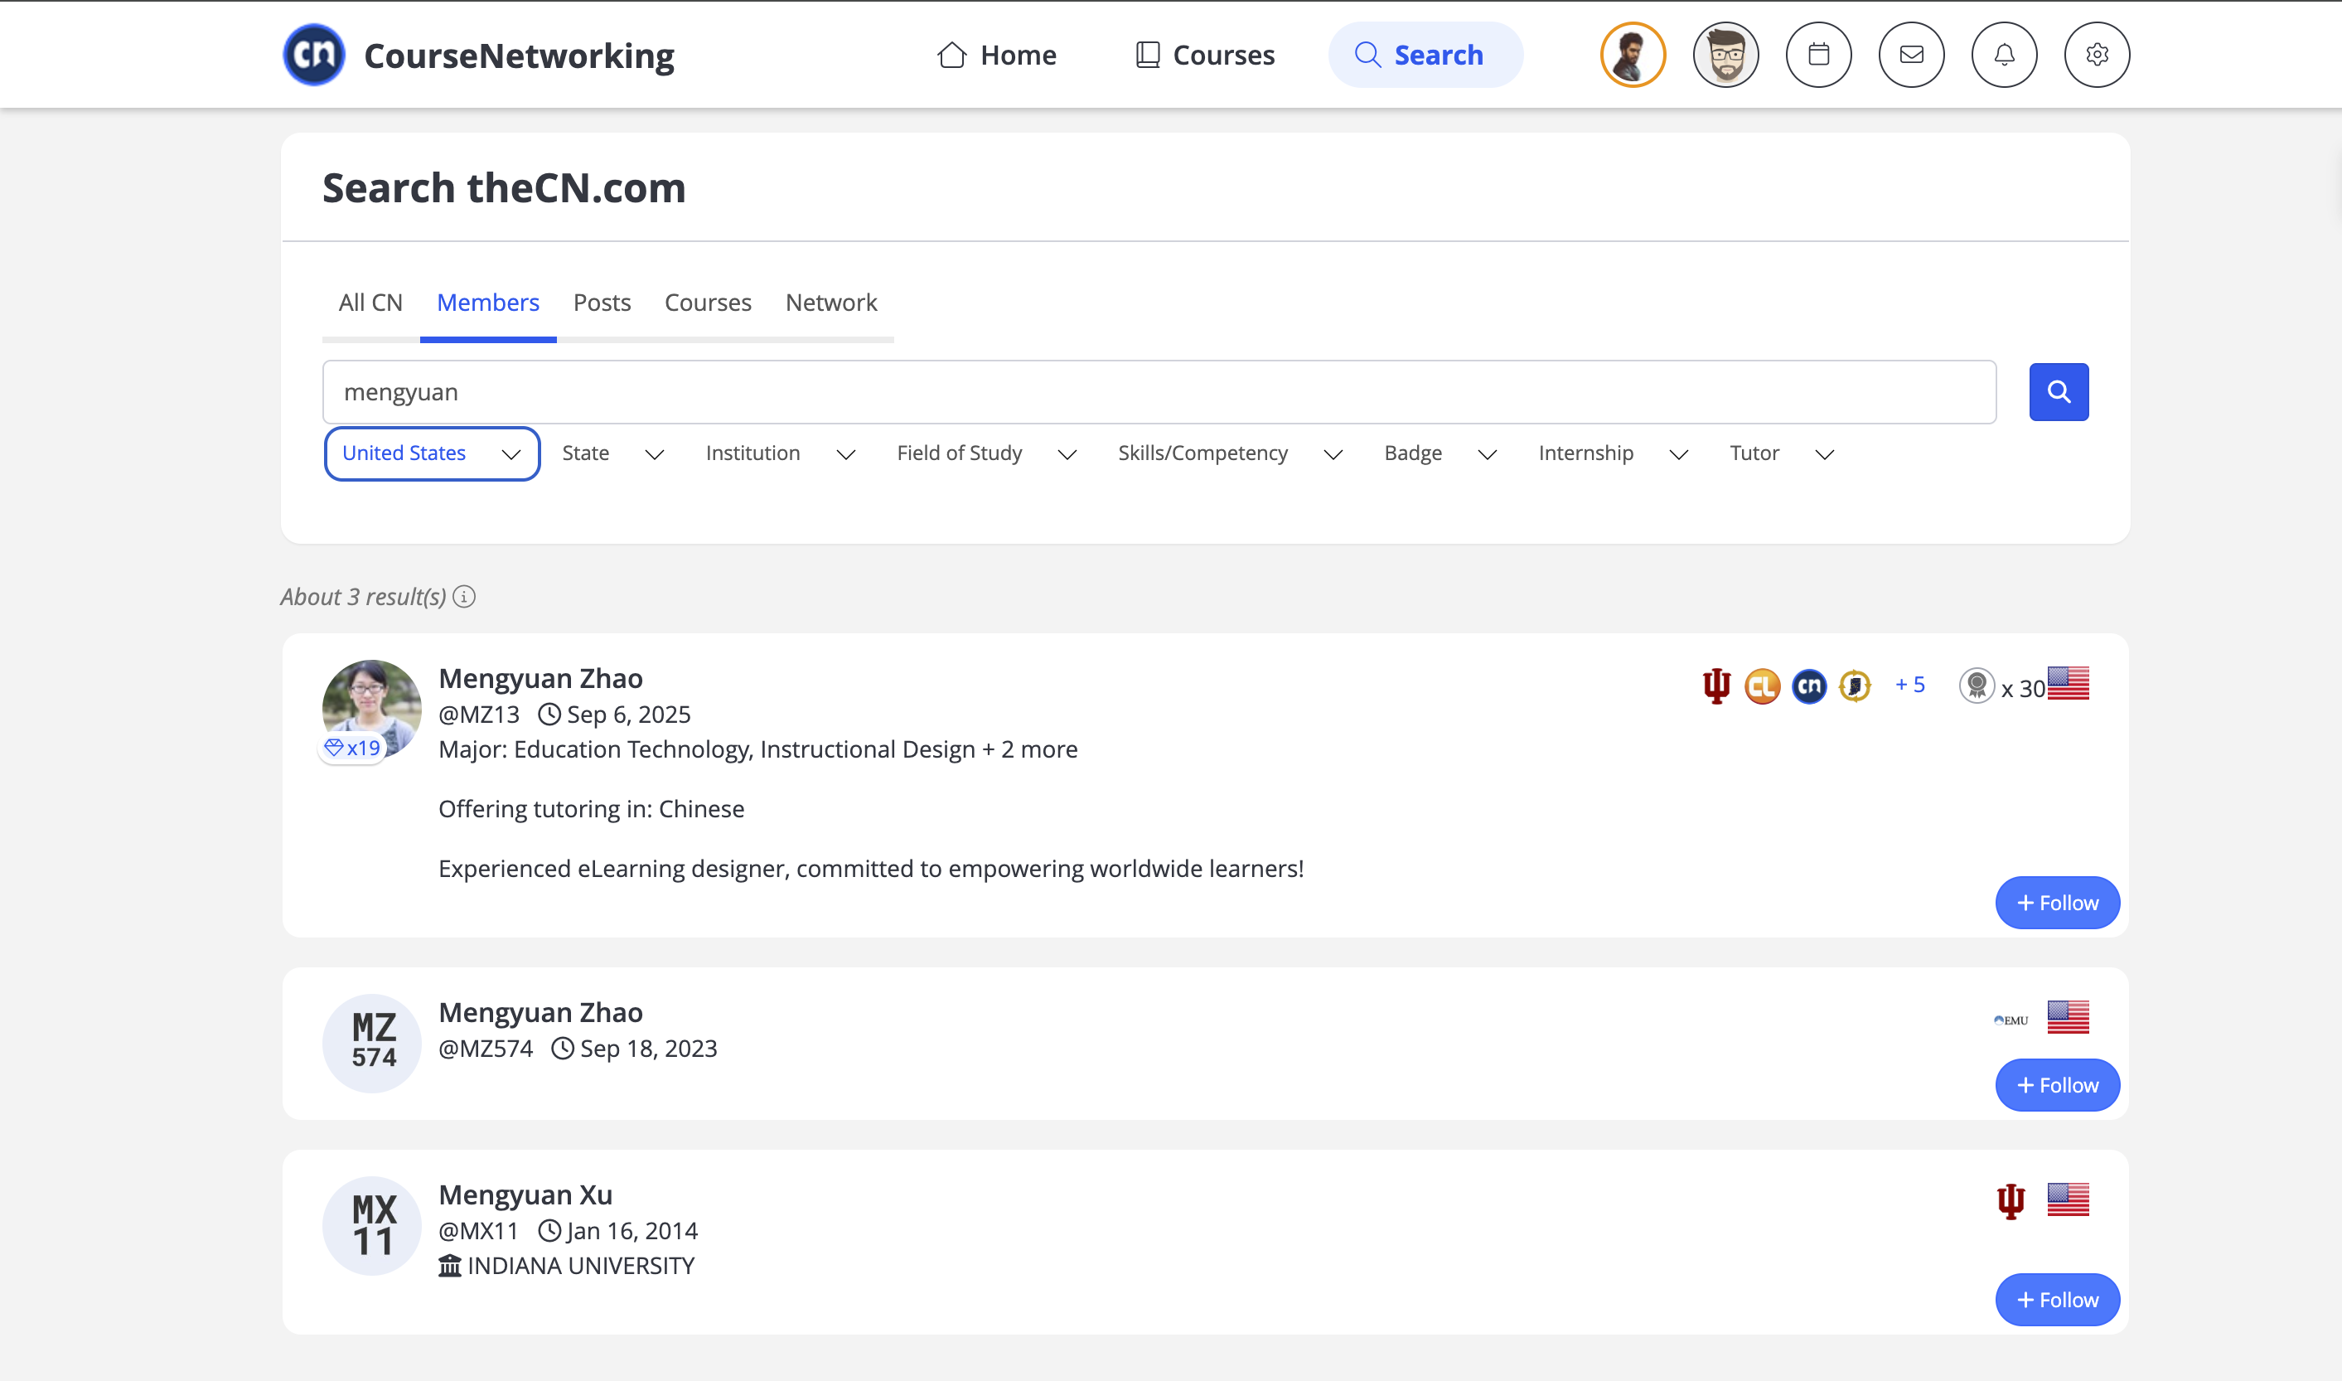Follow Mengyuan Zhao @MZ574

click(2056, 1085)
